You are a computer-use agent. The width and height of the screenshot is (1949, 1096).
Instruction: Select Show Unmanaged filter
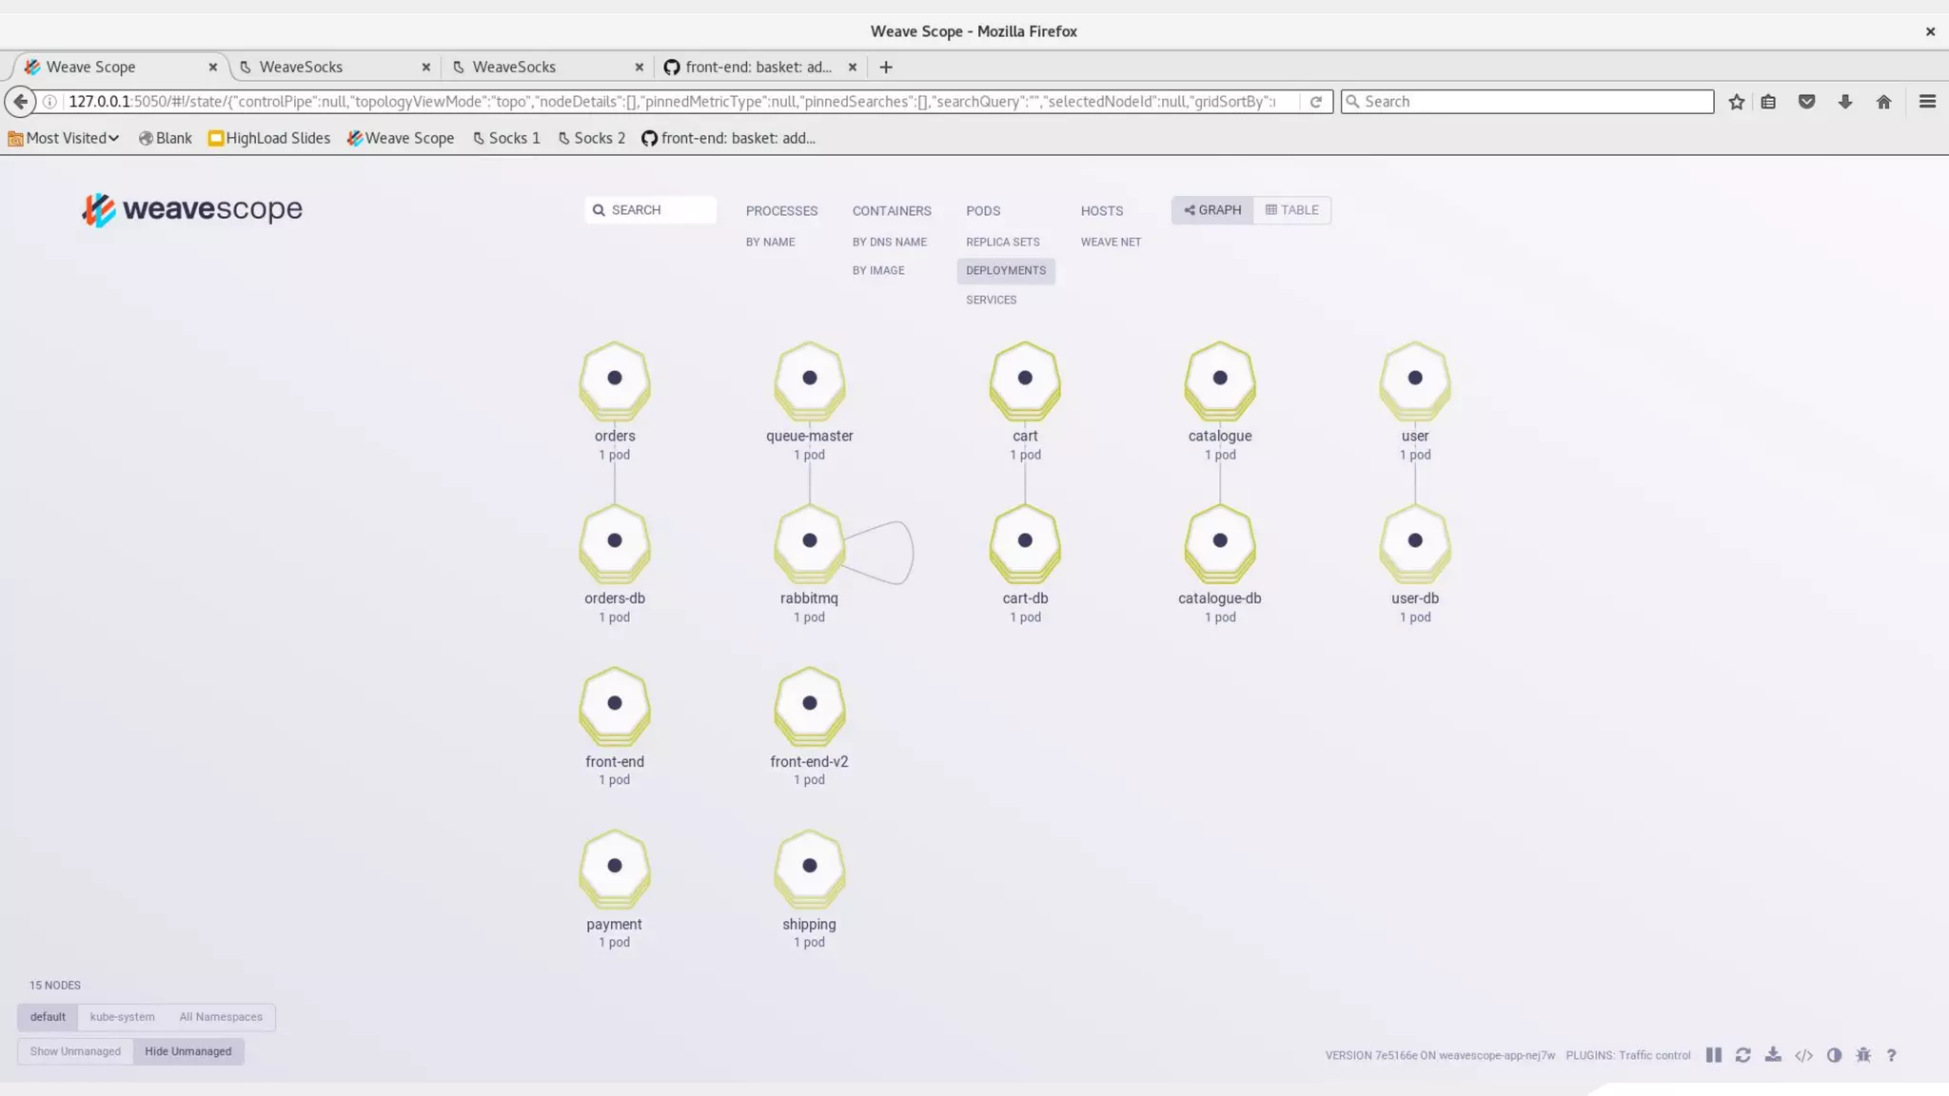point(75,1051)
